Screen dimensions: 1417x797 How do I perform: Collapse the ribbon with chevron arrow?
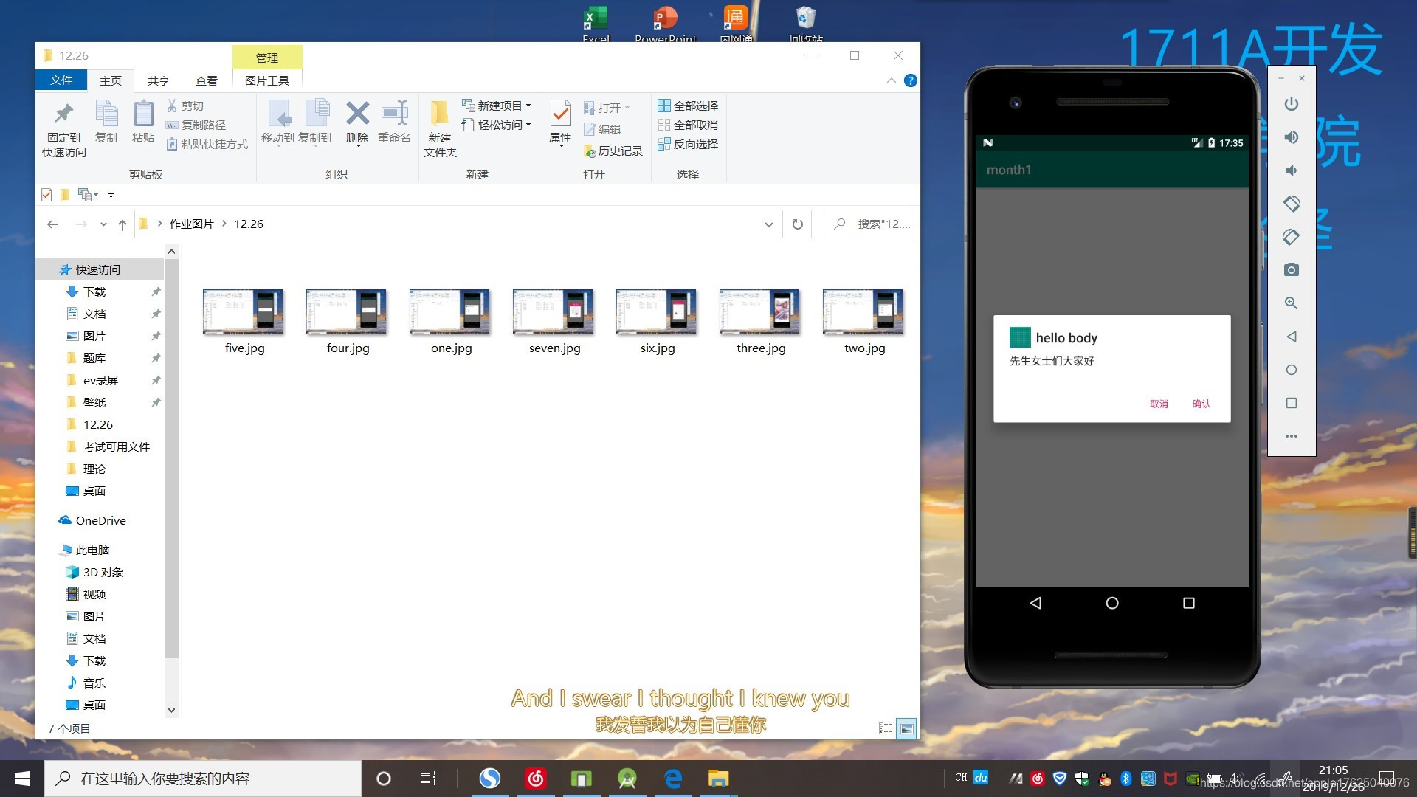coord(891,80)
